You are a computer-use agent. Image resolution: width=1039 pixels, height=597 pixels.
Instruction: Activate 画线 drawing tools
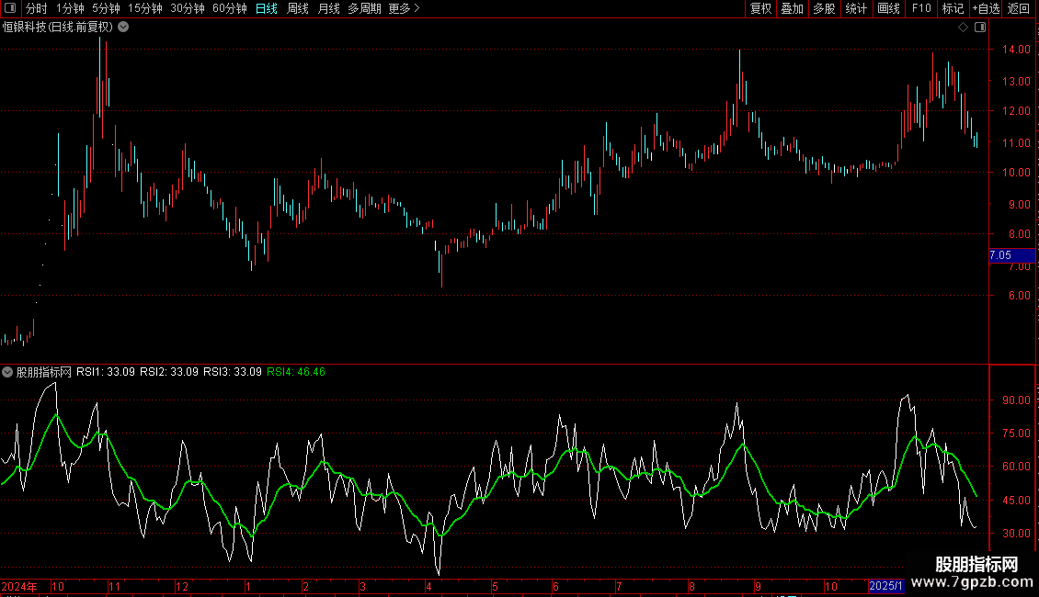click(888, 8)
